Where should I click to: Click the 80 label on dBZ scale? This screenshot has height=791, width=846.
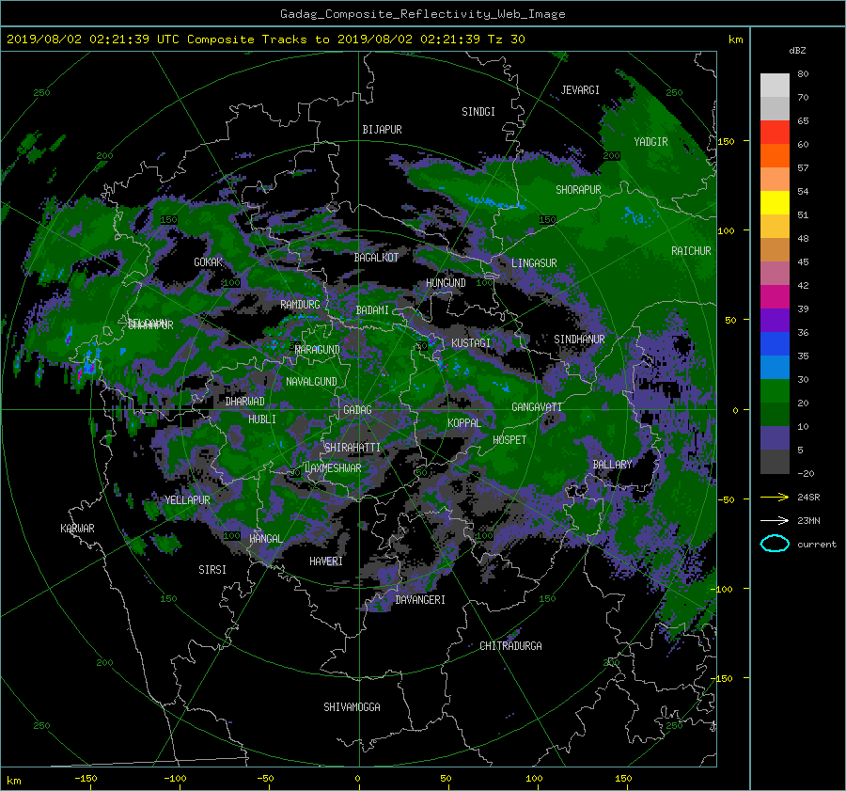pyautogui.click(x=803, y=73)
